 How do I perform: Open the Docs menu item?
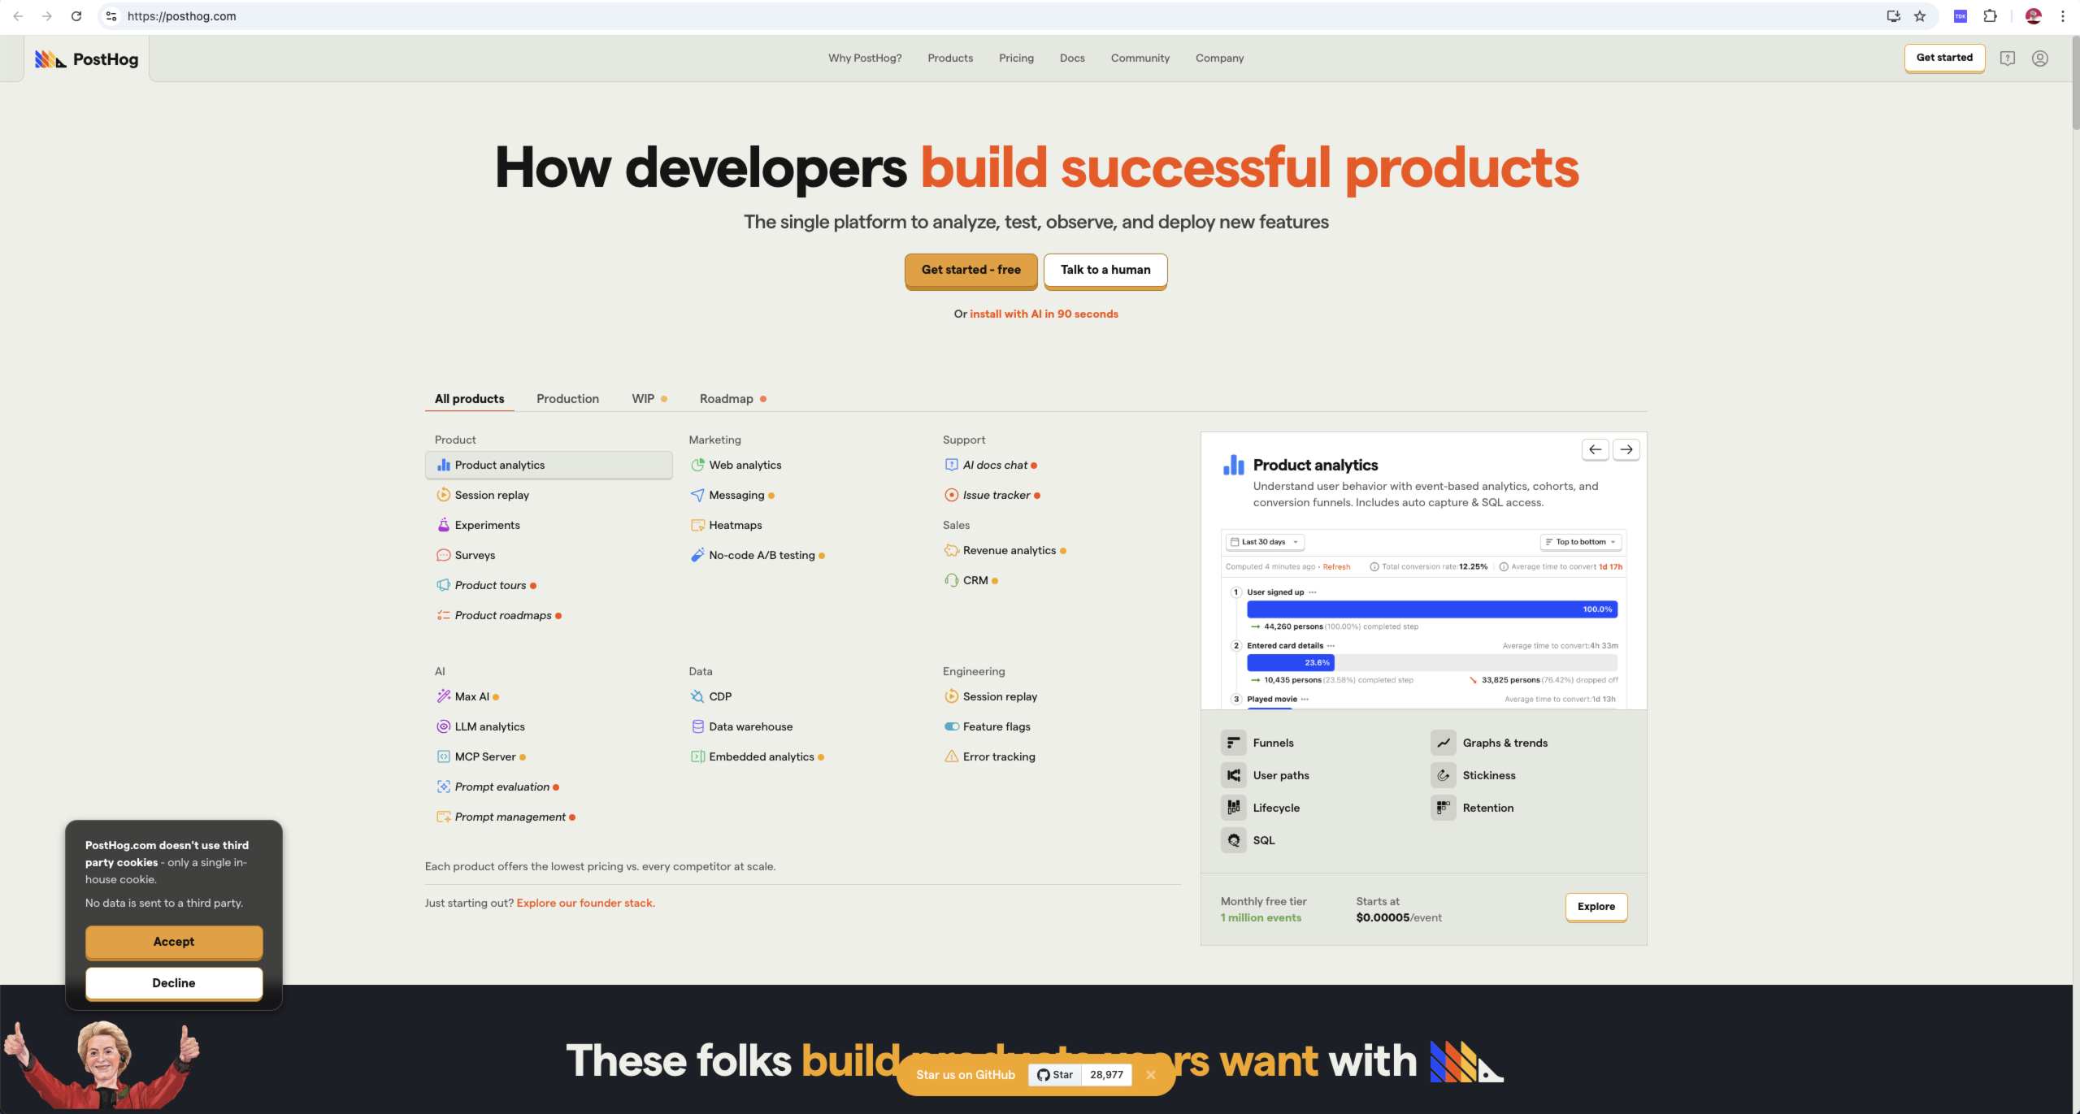point(1072,59)
